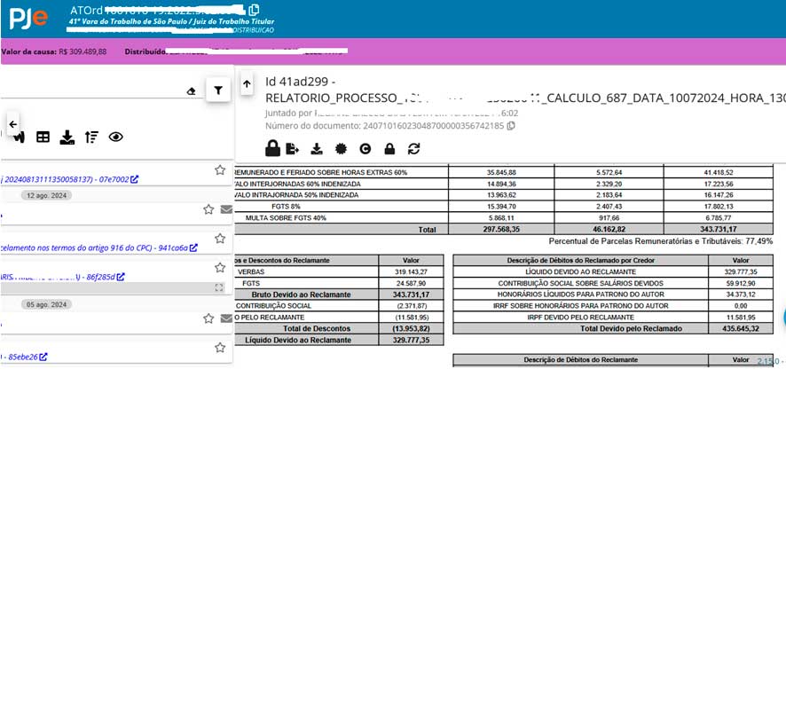Toggle the eye visibility icon in timeline toolbar
Screen dimensions: 786x707
116,137
